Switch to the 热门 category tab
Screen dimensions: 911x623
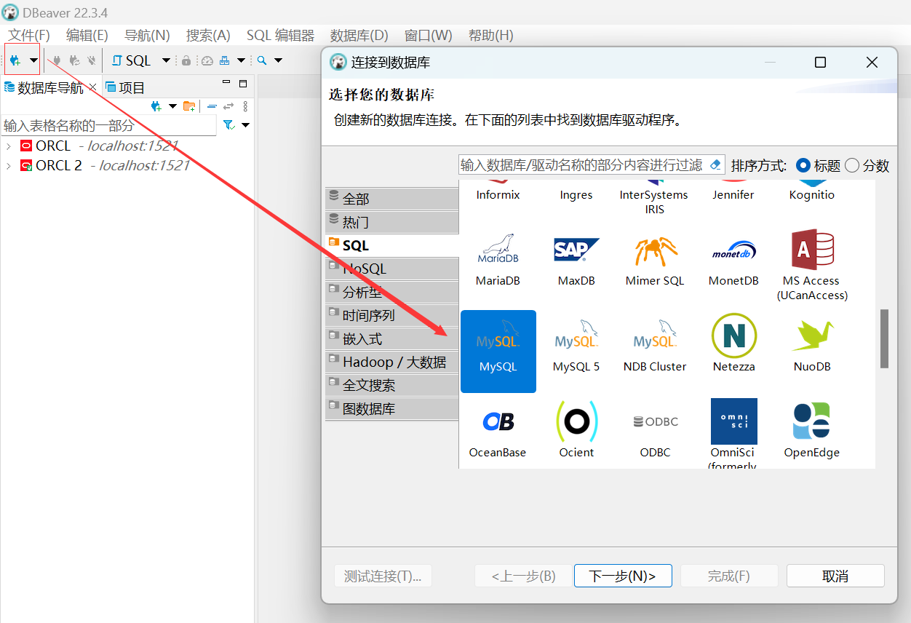click(x=391, y=222)
